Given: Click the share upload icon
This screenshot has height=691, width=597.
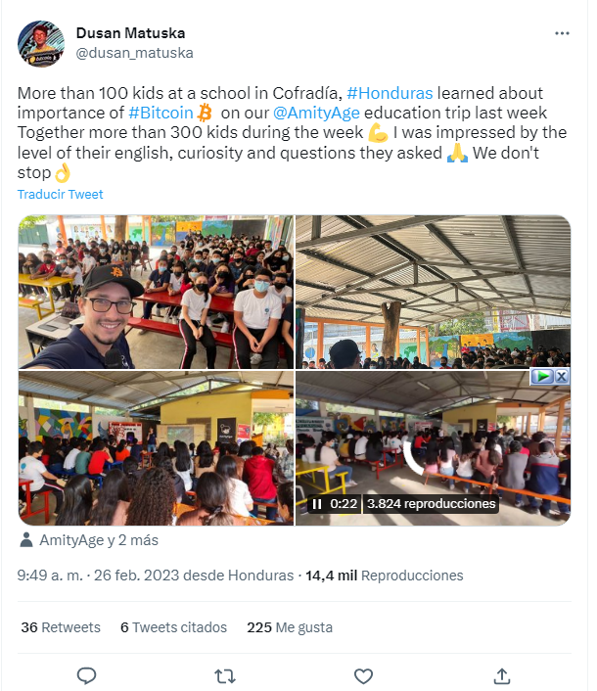Looking at the screenshot, I should pos(502,675).
